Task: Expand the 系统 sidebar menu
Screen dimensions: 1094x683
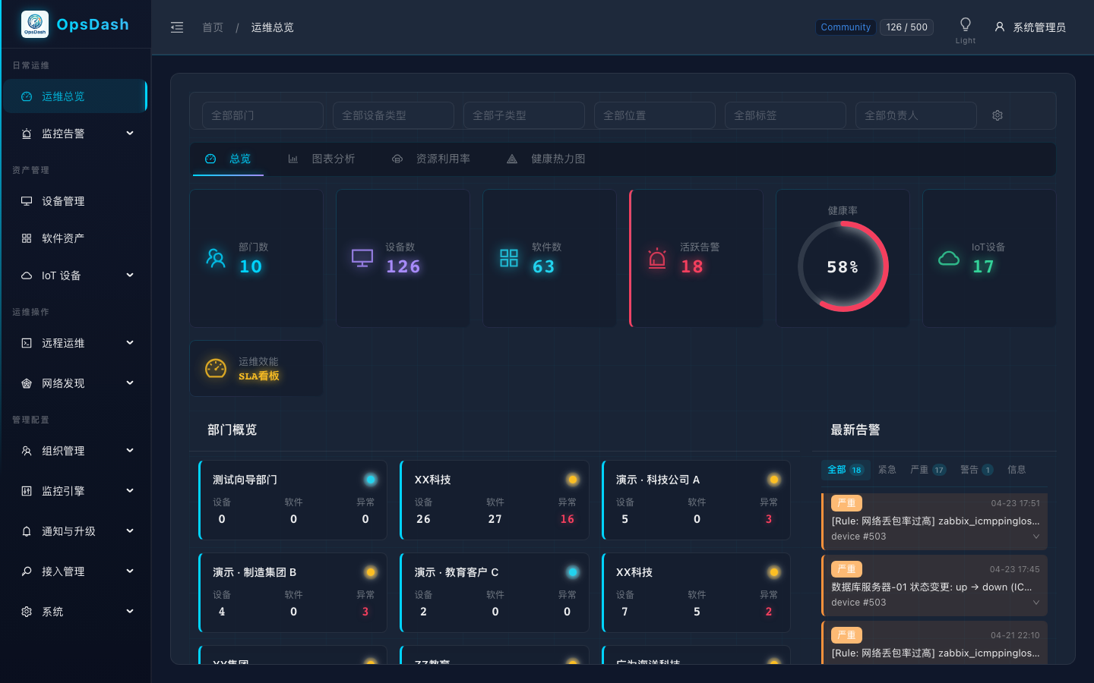Action: coord(74,612)
